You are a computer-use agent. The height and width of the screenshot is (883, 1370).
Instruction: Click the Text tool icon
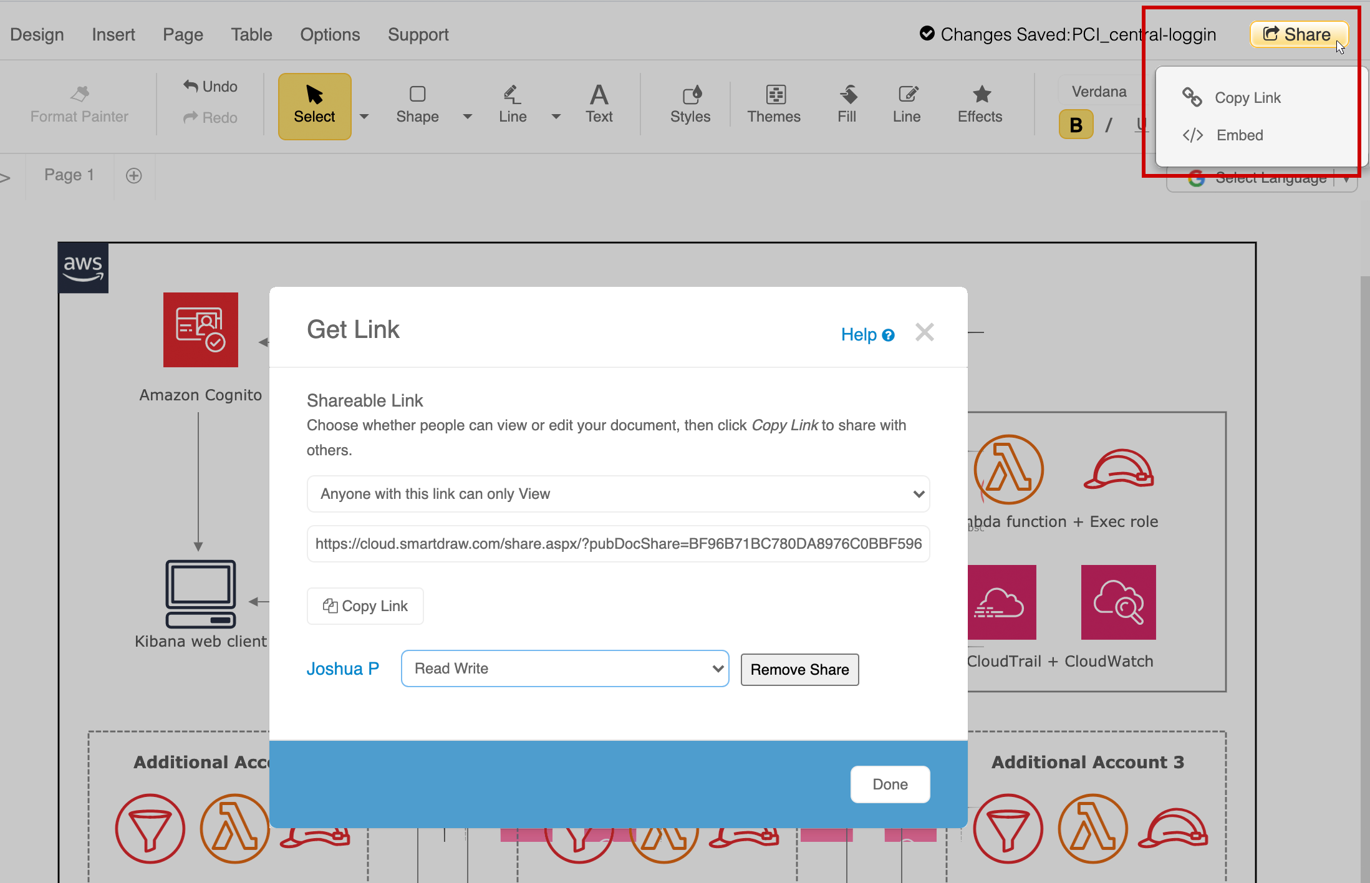tap(599, 95)
